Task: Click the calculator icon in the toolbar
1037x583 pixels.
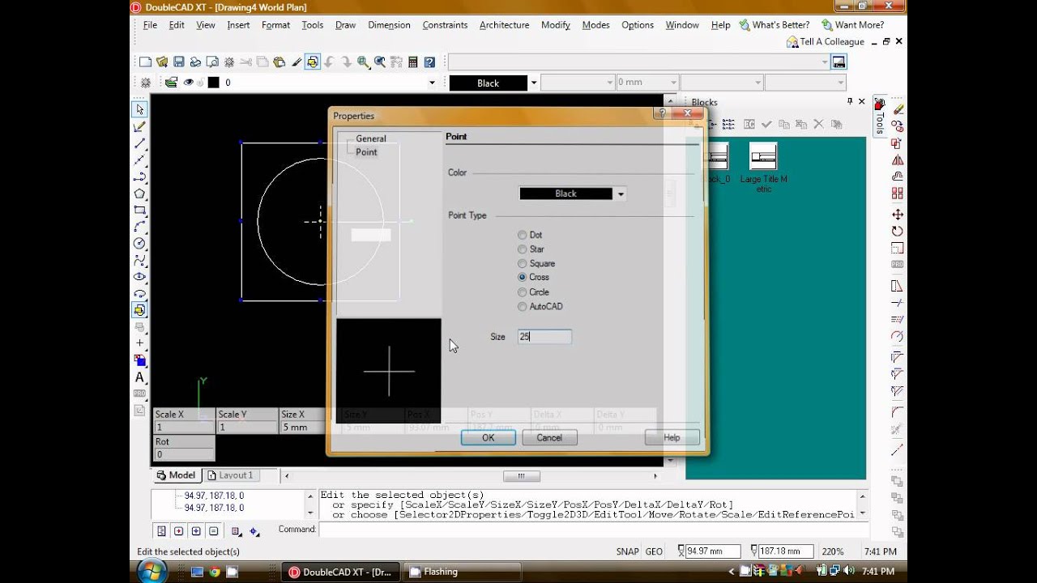Action: point(413,62)
